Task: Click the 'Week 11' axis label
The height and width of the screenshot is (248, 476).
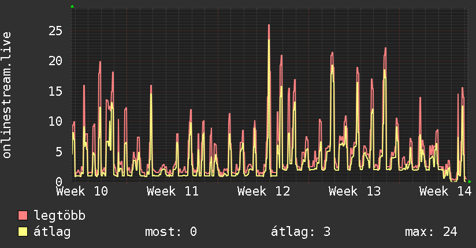Action: coord(172,191)
